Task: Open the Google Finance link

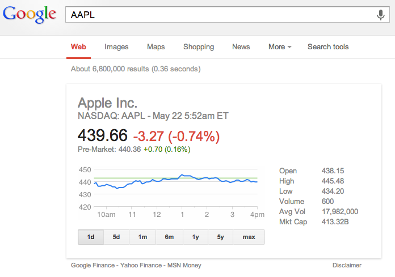Action: tap(94, 265)
